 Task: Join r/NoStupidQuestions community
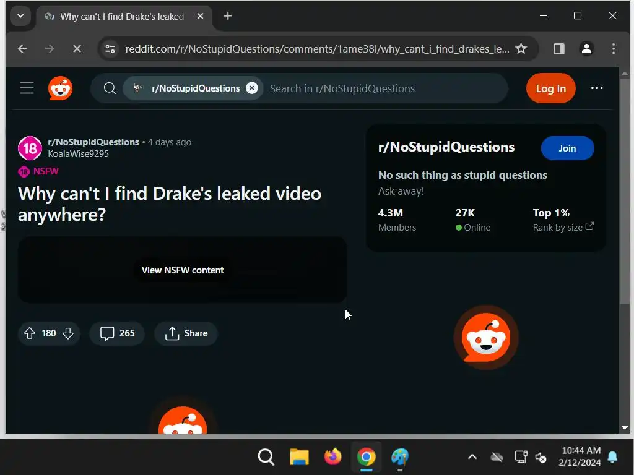[567, 148]
